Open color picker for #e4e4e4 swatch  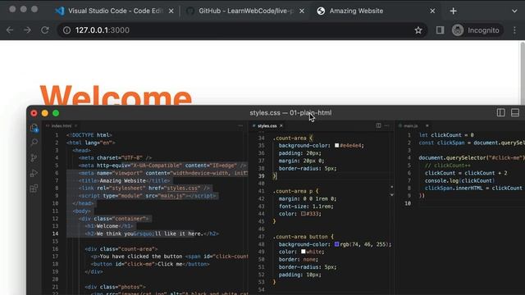tap(337, 146)
